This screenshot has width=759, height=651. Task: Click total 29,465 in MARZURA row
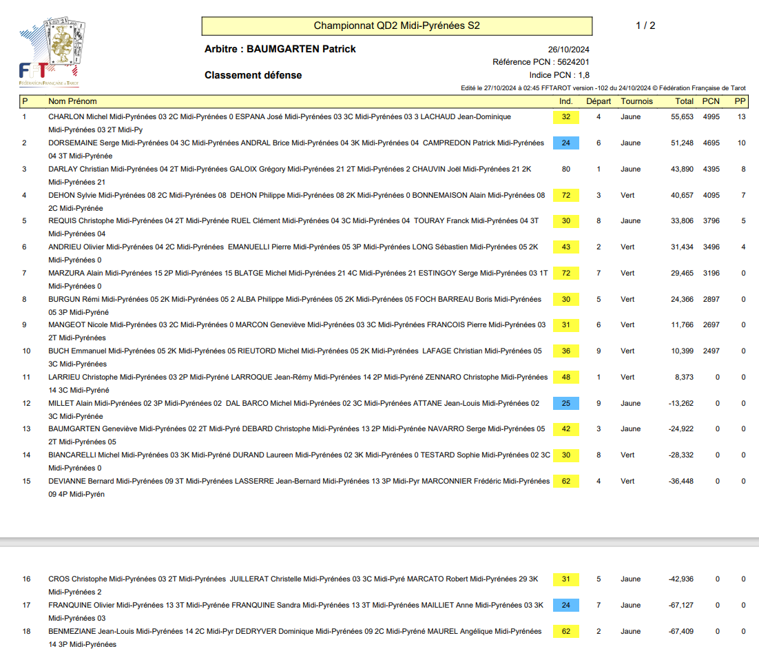pos(682,273)
